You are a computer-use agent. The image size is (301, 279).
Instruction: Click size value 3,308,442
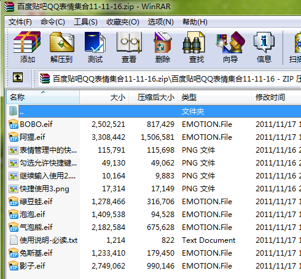pos(108,137)
